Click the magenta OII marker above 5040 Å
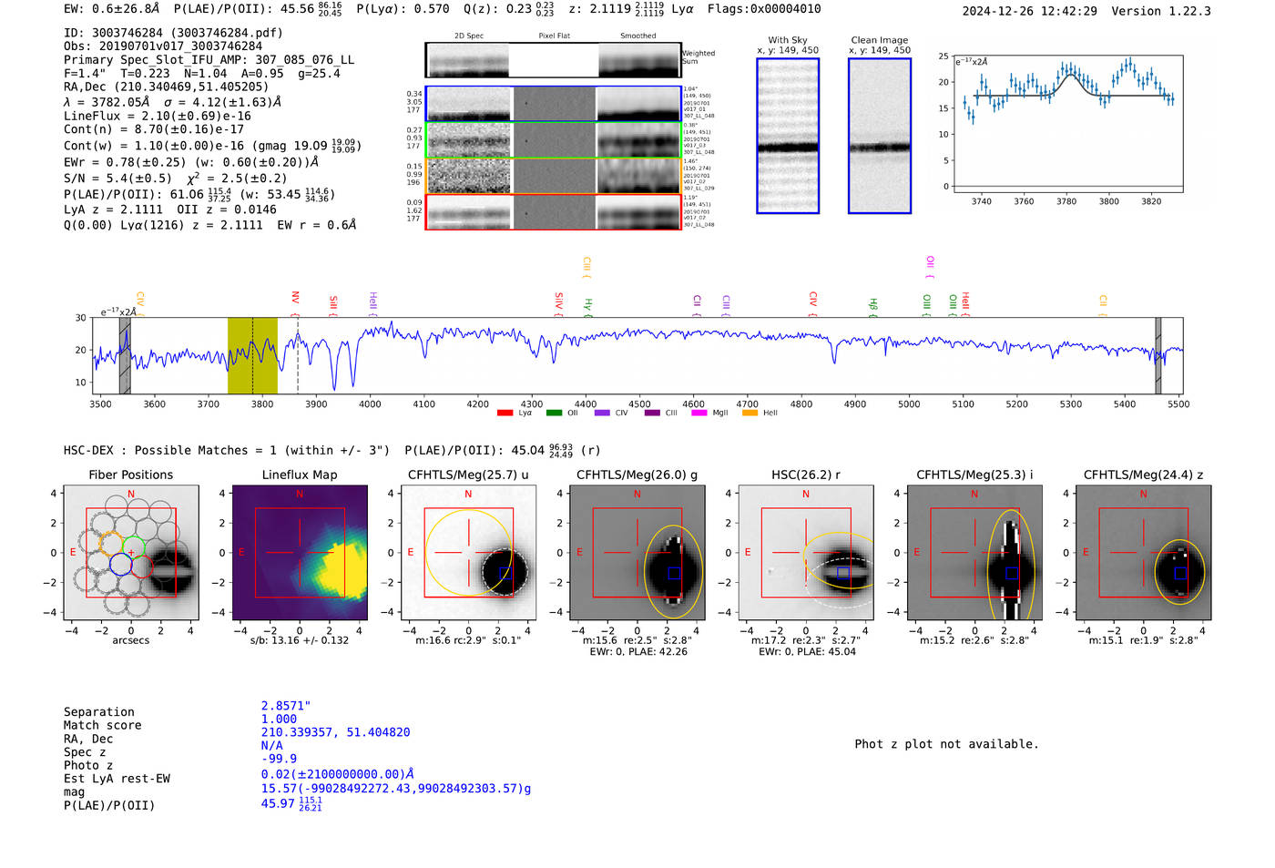This screenshot has width=1275, height=868. 930,267
